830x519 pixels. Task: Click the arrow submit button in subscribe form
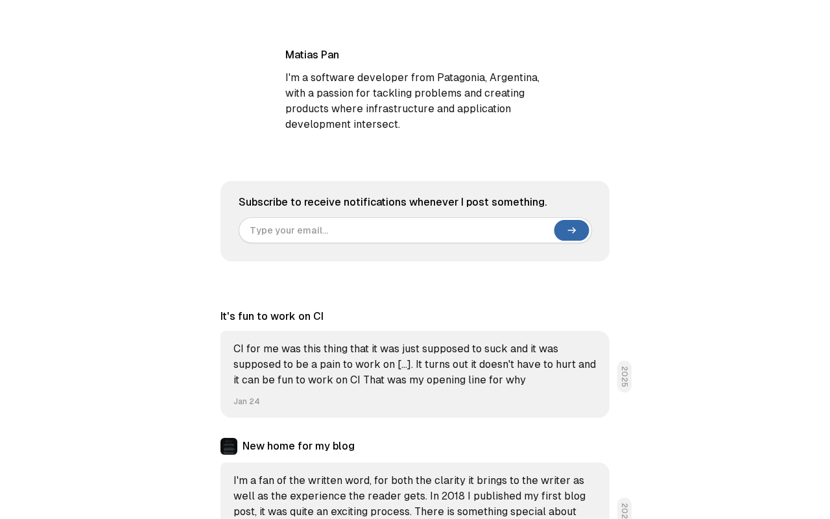click(571, 230)
